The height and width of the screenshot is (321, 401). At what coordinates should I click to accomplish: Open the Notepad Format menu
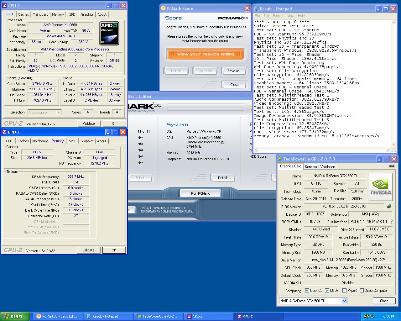278,16
